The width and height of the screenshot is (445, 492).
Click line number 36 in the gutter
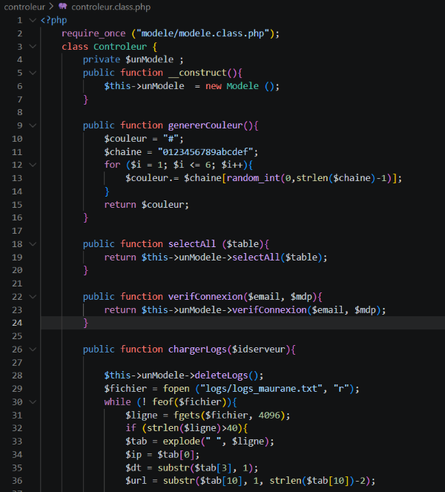point(17,481)
